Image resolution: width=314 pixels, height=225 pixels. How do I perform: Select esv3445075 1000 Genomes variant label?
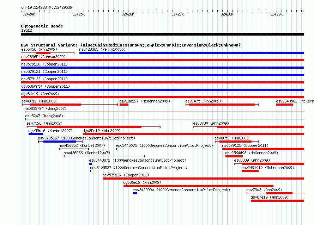(164, 145)
